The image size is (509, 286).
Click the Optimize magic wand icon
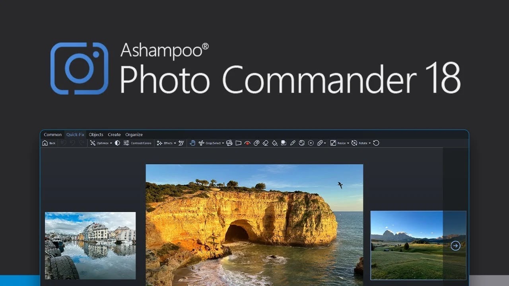(93, 143)
